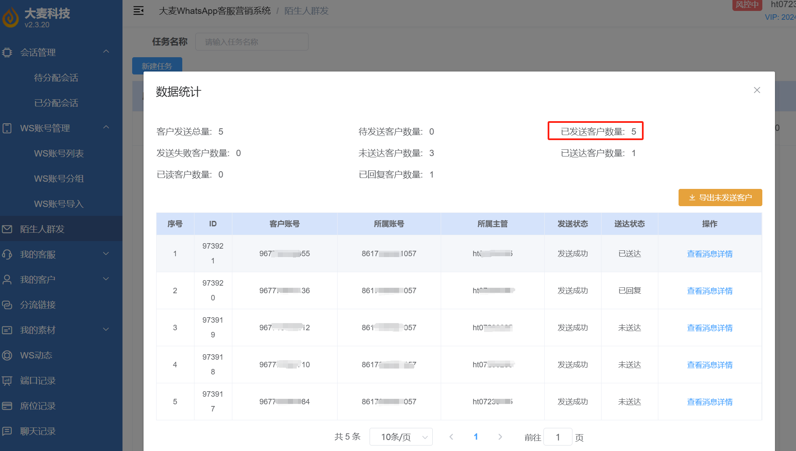Click 新建任务 button
This screenshot has height=451, width=796.
click(157, 66)
